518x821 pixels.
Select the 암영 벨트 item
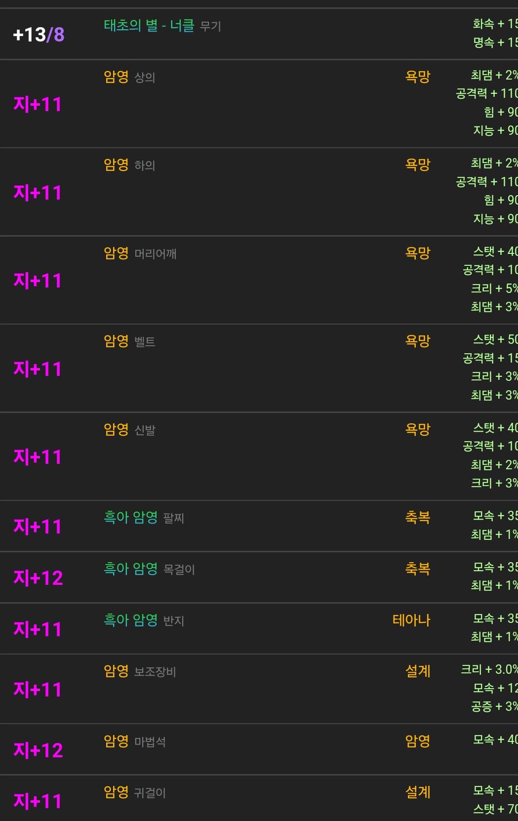click(129, 341)
